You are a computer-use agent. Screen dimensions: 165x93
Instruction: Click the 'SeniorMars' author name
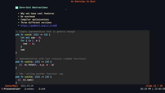12,86
